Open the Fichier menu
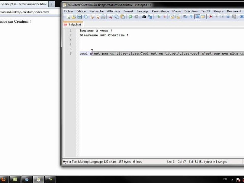The height and width of the screenshot is (183, 244). 69,11
